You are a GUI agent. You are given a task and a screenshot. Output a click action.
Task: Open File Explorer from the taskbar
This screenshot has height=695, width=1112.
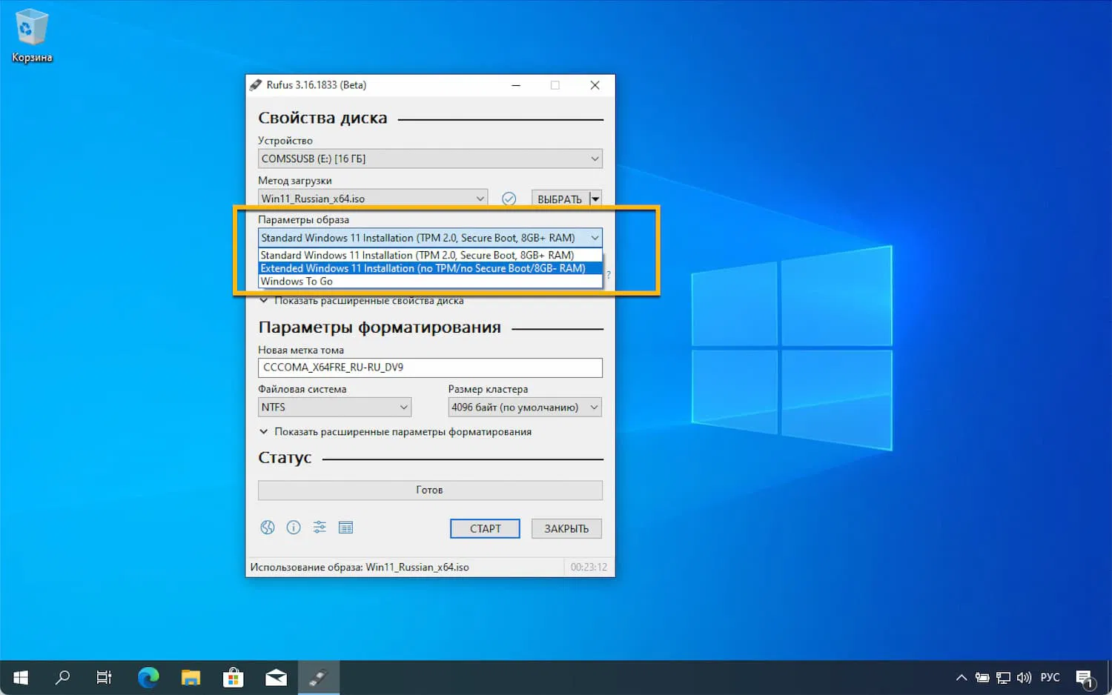(191, 677)
